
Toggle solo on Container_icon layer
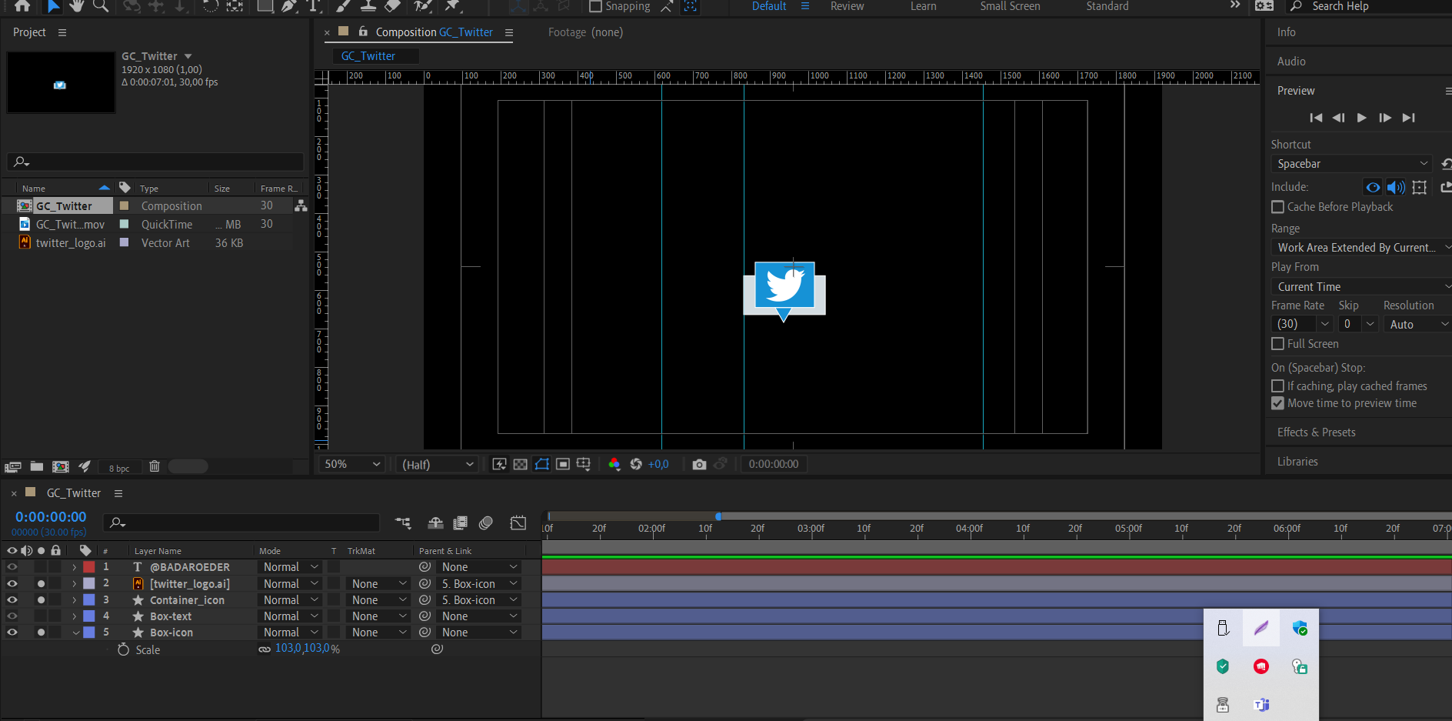click(x=41, y=600)
